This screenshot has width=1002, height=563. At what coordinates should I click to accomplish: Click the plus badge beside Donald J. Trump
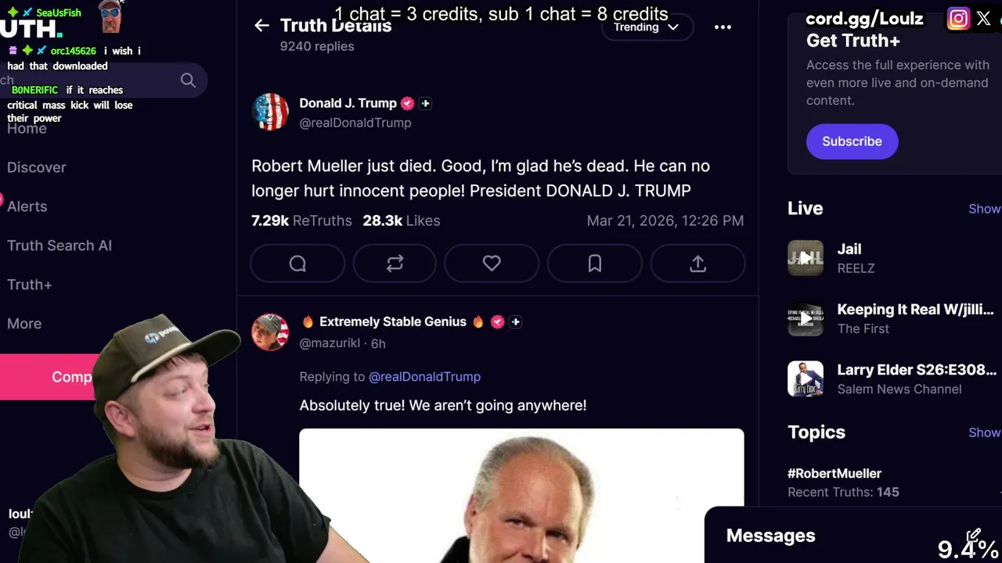[425, 103]
